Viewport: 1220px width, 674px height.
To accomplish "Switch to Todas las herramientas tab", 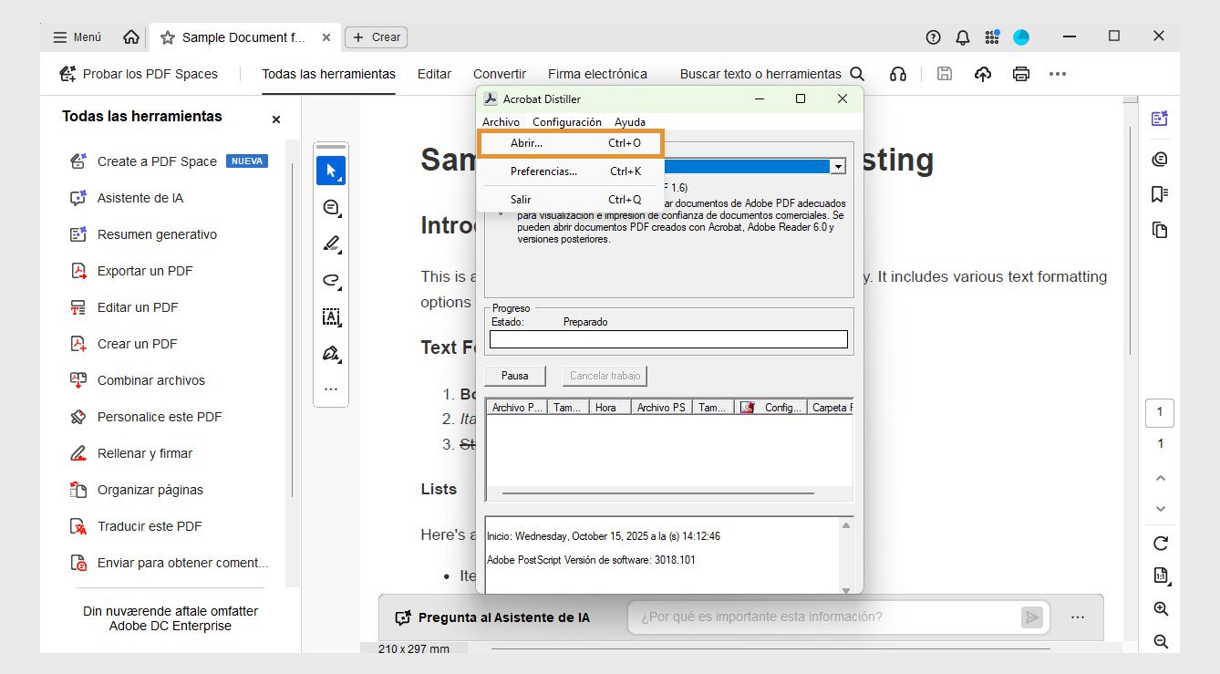I will 329,74.
